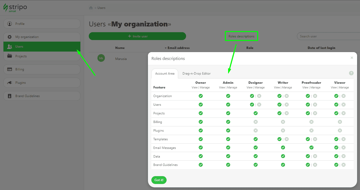This screenshot has height=190, width=360.
Task: Select the Billing card icon
Action: (x=9, y=69)
